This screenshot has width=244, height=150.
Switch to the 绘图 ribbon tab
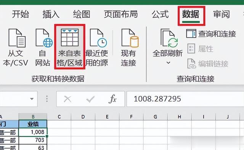(x=82, y=14)
